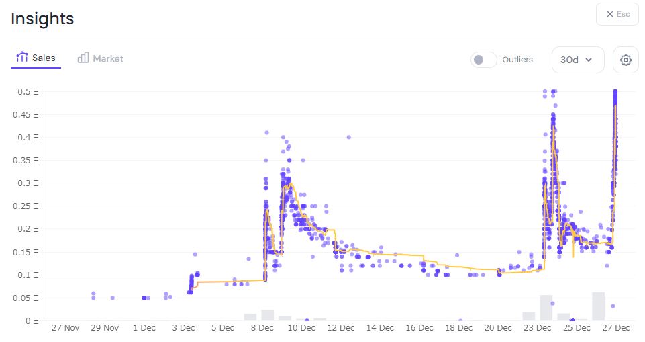This screenshot has height=342, width=645.
Task: Click the Market bar chart icon
Action: tap(83, 58)
